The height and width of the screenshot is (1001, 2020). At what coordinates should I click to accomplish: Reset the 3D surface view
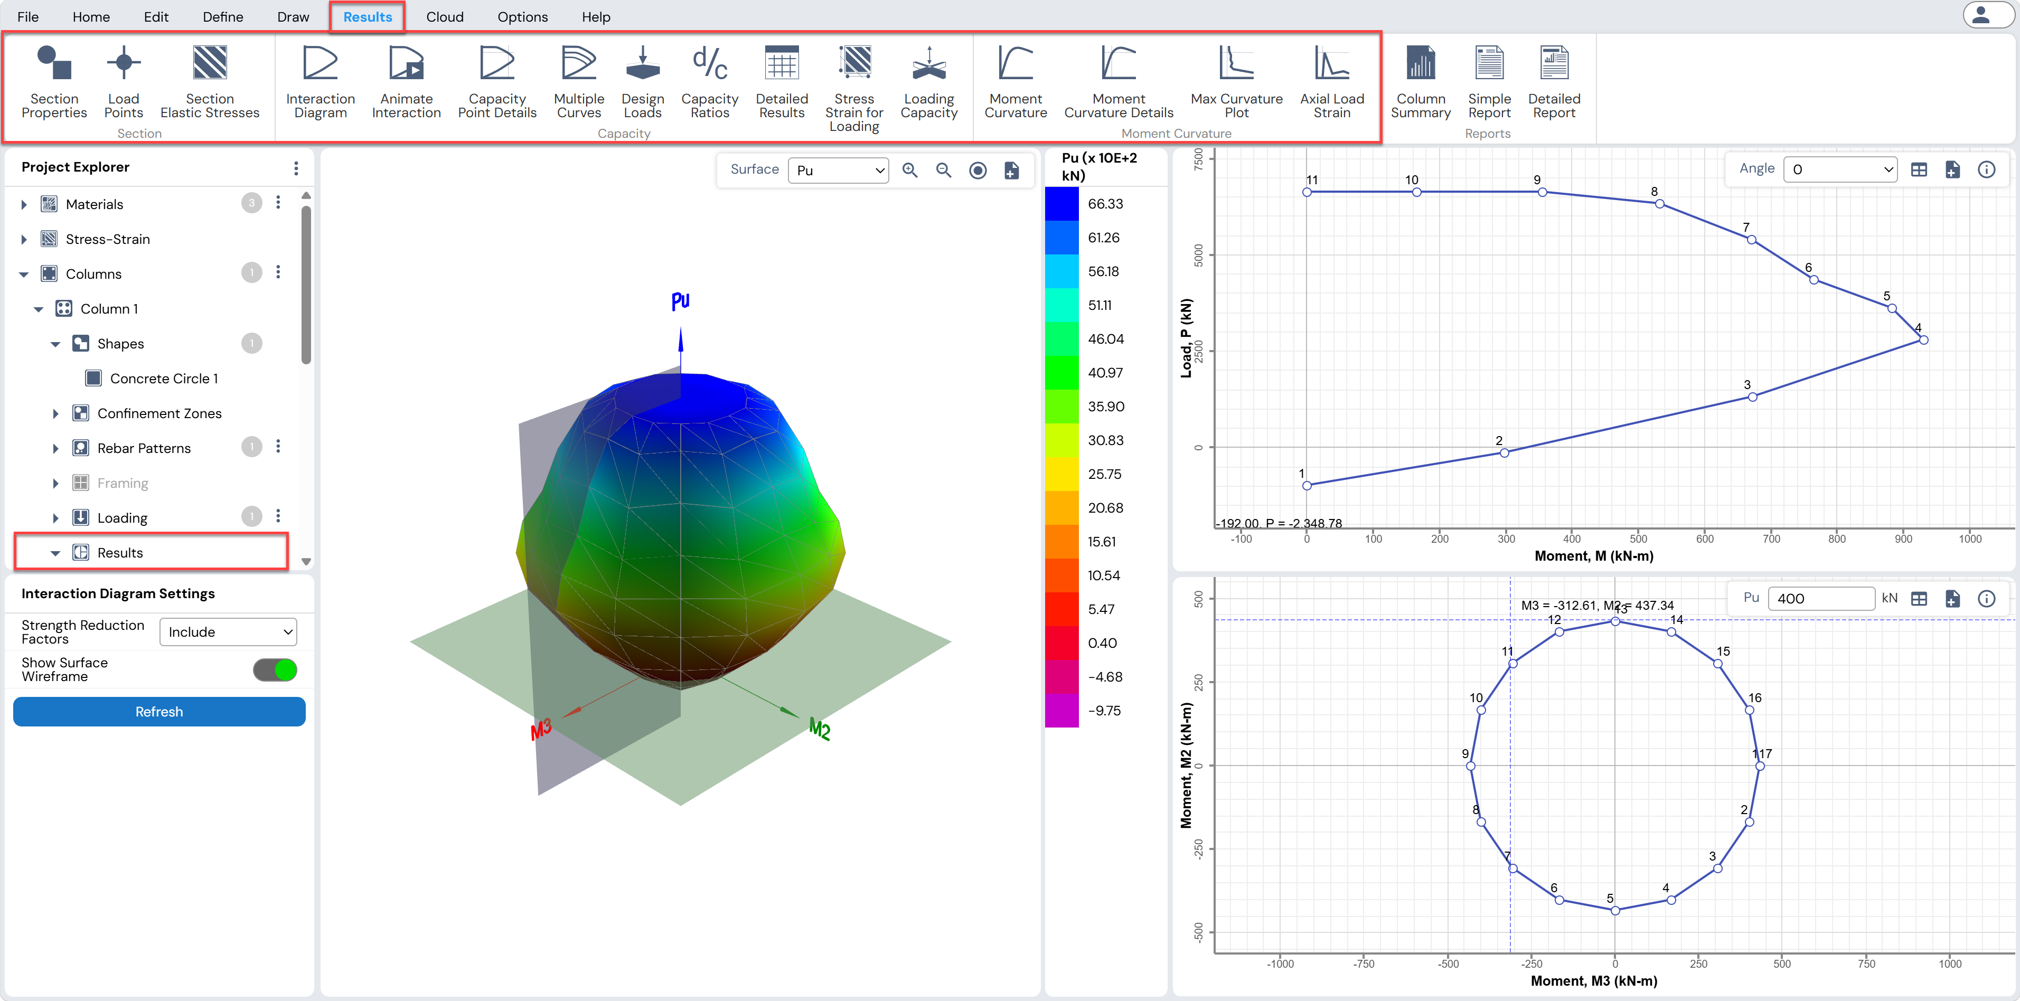977,170
